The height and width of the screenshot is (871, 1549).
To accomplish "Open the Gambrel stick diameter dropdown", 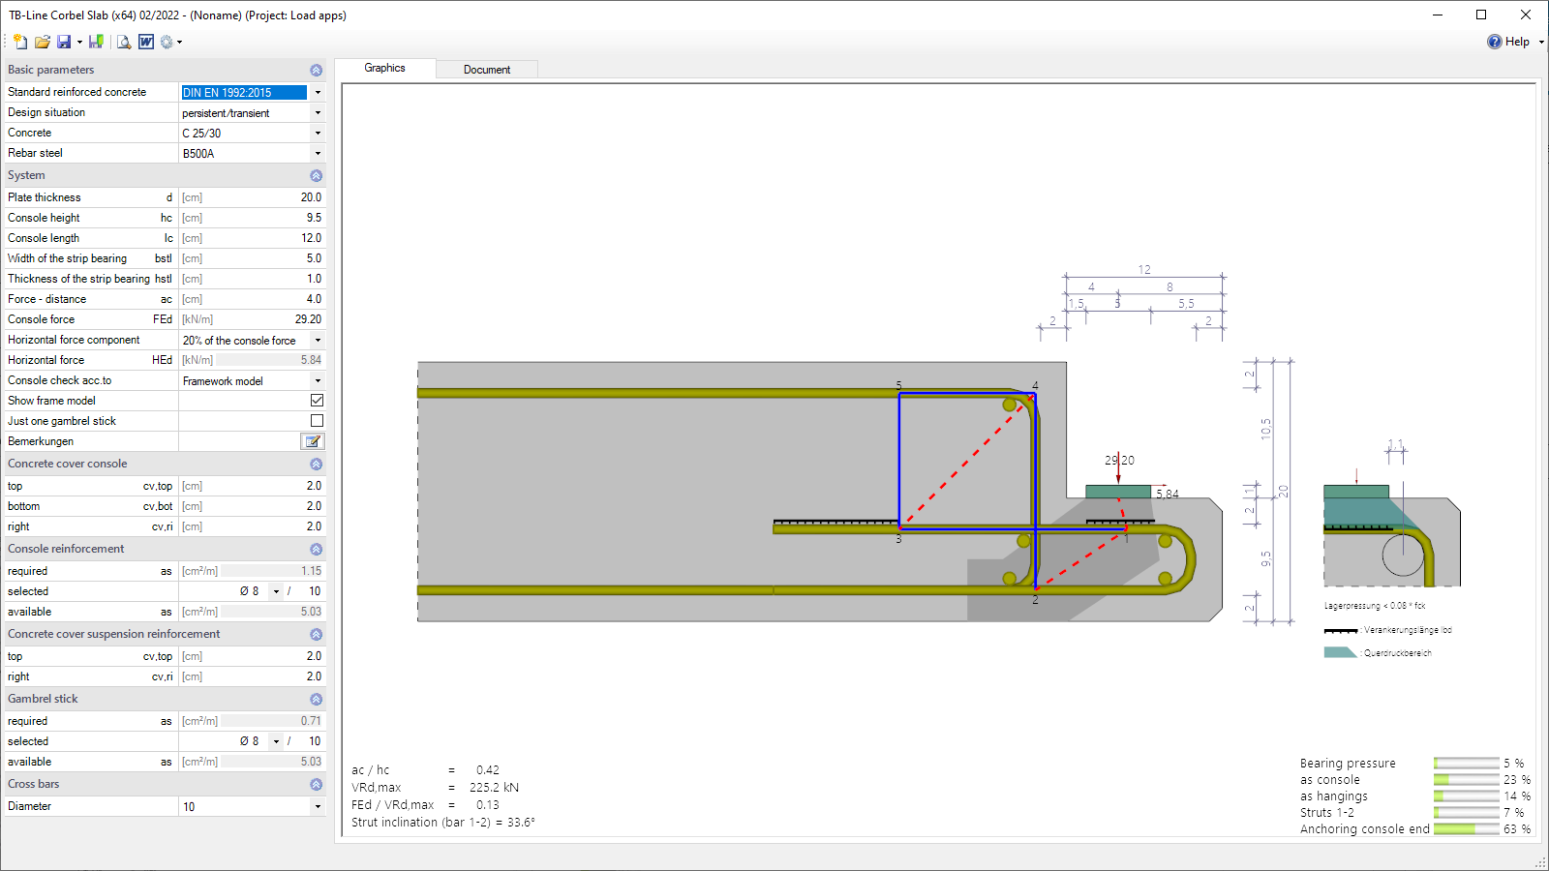I will point(276,741).
